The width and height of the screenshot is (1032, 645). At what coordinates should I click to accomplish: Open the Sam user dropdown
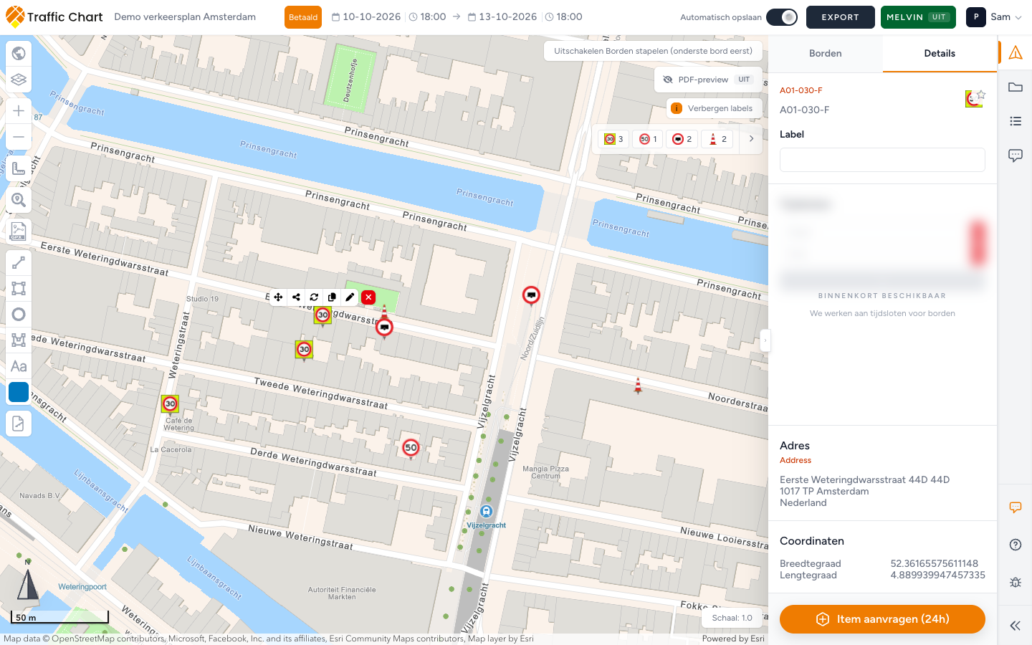995,17
